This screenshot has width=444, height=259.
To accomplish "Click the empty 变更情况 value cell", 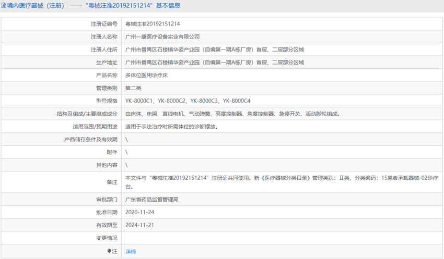I will pos(281,238).
